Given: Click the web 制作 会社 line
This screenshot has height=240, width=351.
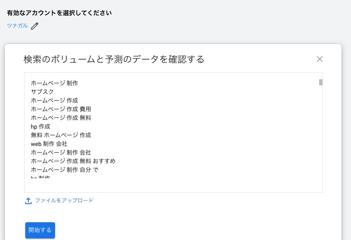Looking at the screenshot, I should (x=49, y=144).
